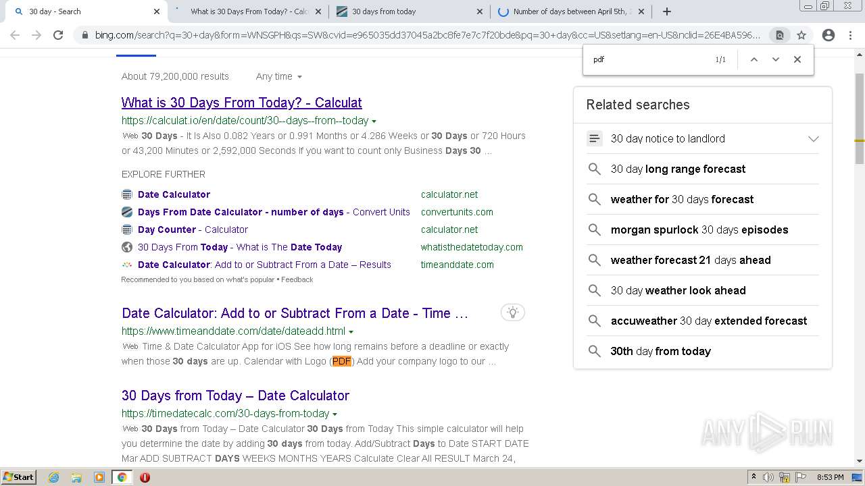Image resolution: width=865 pixels, height=486 pixels.
Task: Click magnifier icon beside 'weather for 30 days forecast'
Action: tap(594, 199)
